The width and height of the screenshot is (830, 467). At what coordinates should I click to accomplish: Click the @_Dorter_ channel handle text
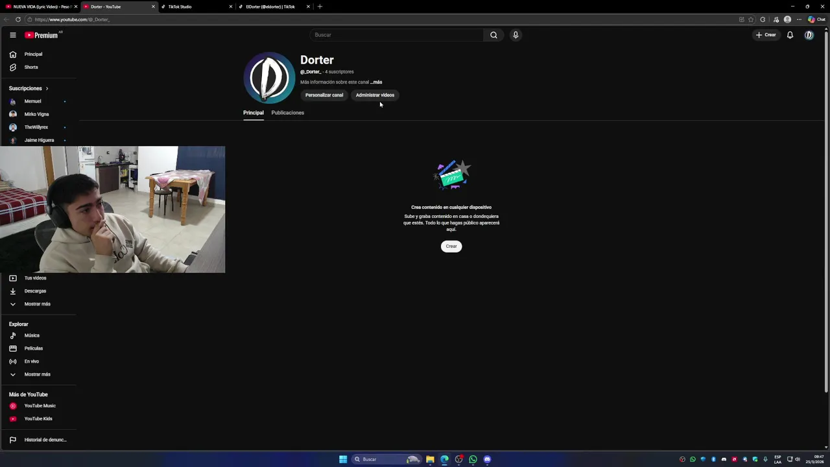tap(311, 72)
